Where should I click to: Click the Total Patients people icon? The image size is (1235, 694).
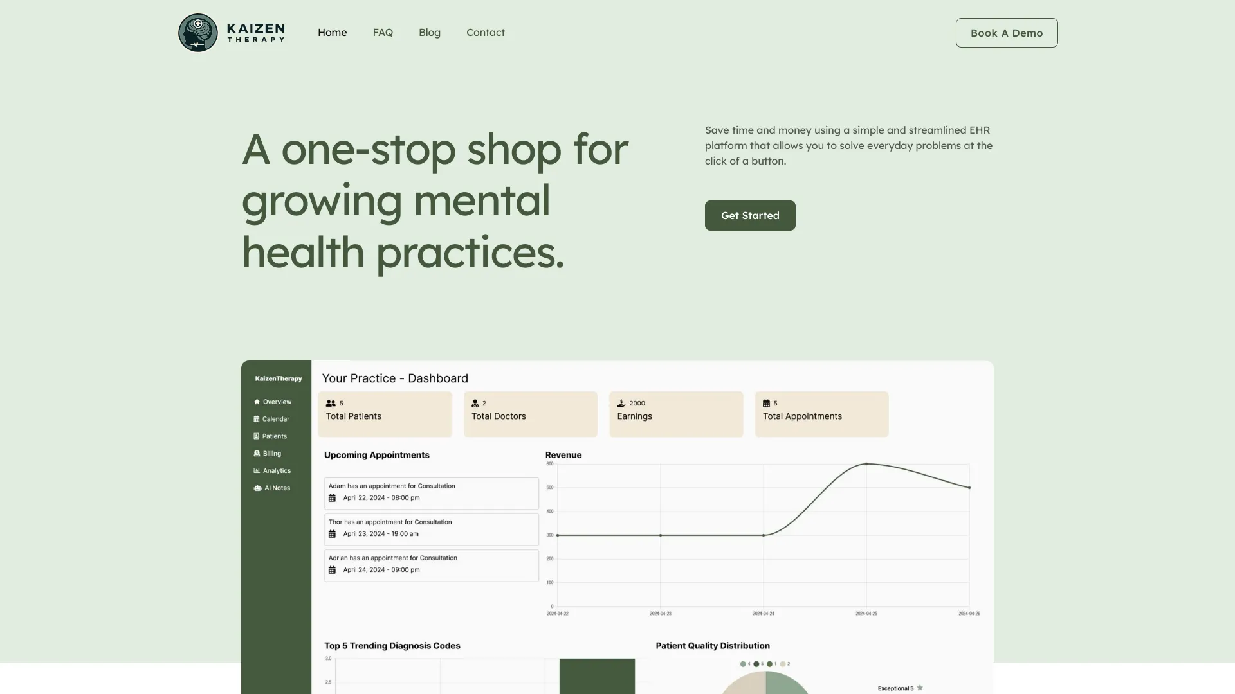[x=331, y=402]
